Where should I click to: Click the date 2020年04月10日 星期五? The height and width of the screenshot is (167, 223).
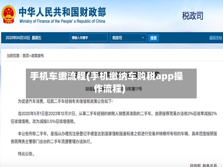(x=23, y=38)
